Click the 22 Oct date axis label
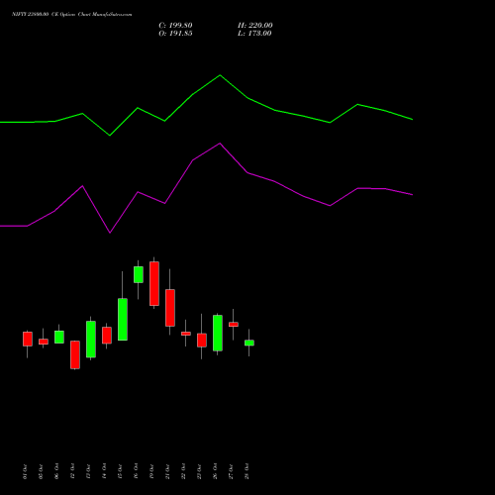495x495 pixels. 183,472
